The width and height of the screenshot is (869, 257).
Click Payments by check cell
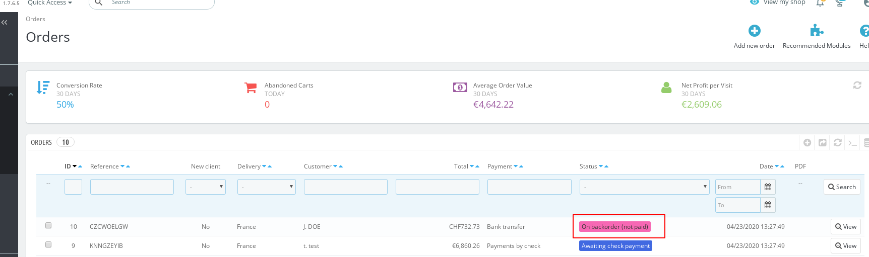click(514, 246)
